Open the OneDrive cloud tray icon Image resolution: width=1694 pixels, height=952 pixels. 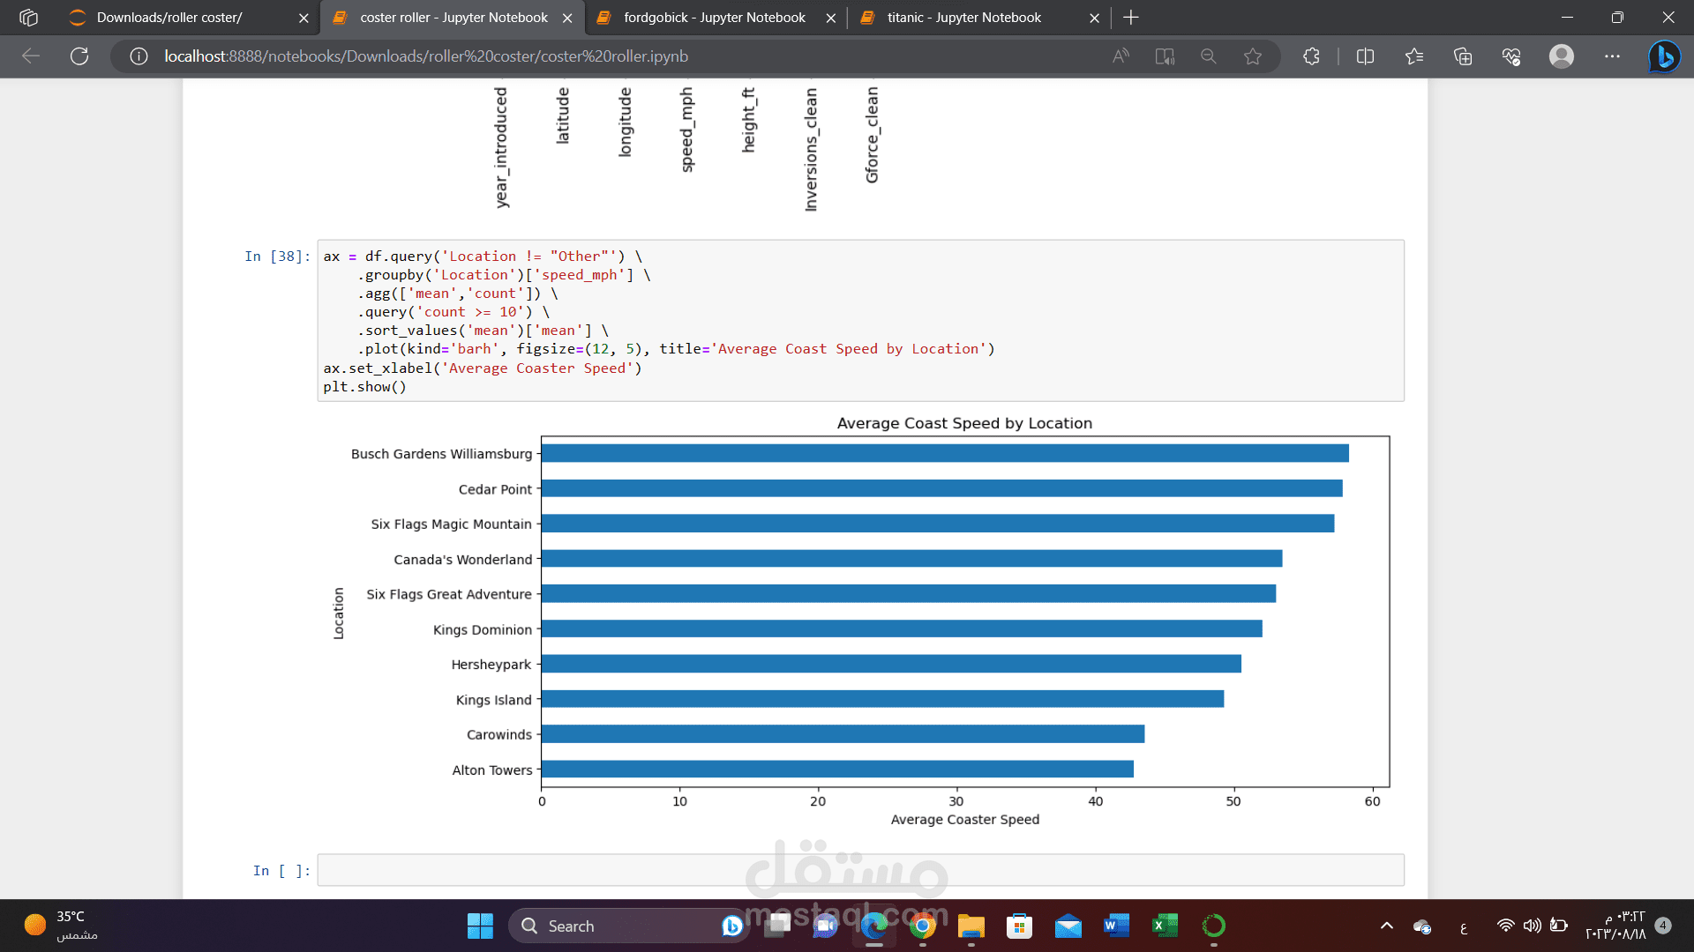click(1422, 926)
